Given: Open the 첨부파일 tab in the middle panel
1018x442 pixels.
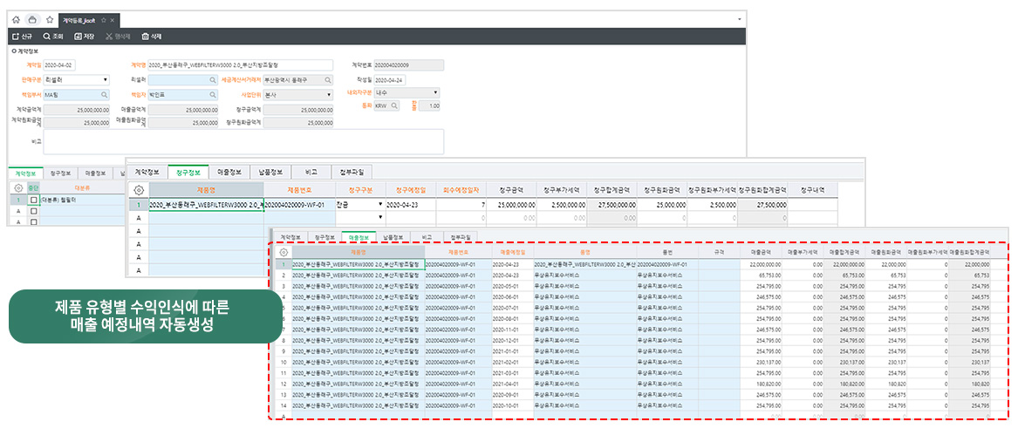Looking at the screenshot, I should (x=352, y=172).
